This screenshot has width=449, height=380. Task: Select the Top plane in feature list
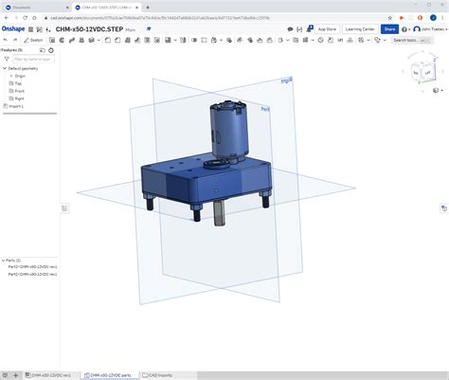pos(18,83)
